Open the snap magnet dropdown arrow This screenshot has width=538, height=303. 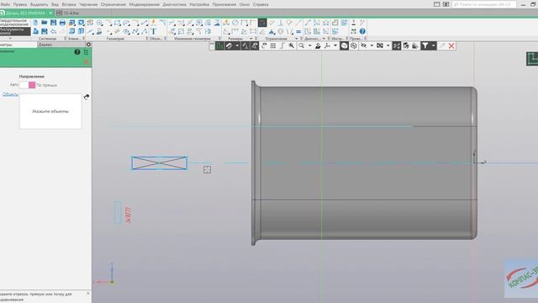pyautogui.click(x=237, y=45)
